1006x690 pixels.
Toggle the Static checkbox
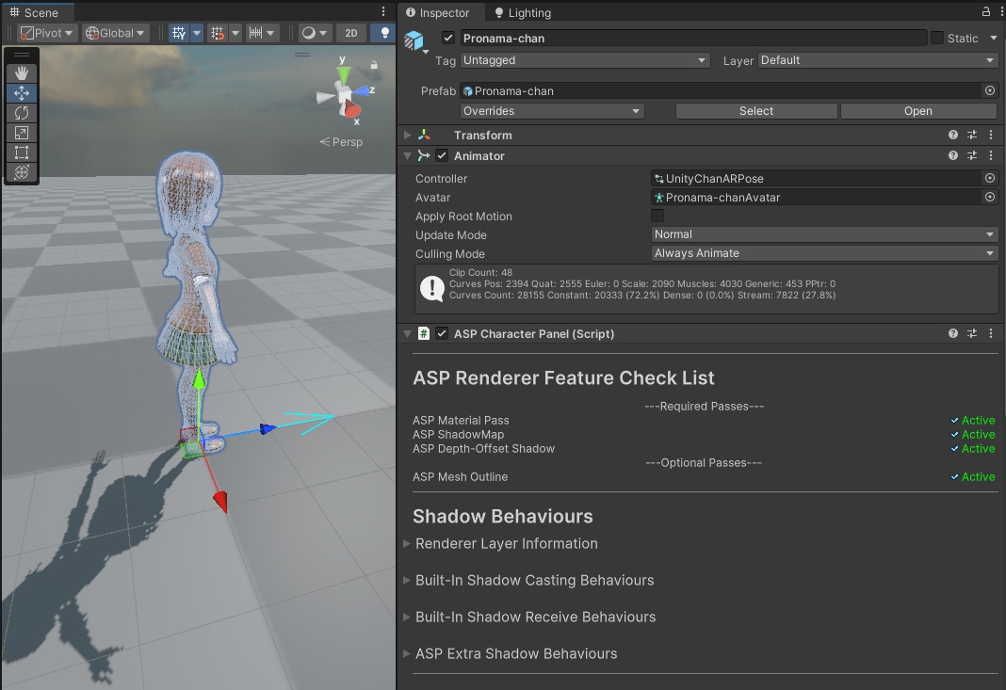tap(937, 39)
